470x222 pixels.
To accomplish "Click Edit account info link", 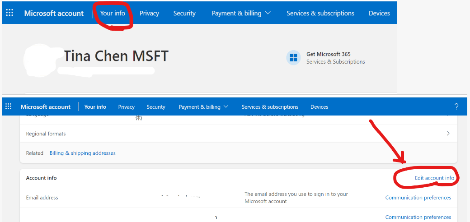I will point(434,178).
